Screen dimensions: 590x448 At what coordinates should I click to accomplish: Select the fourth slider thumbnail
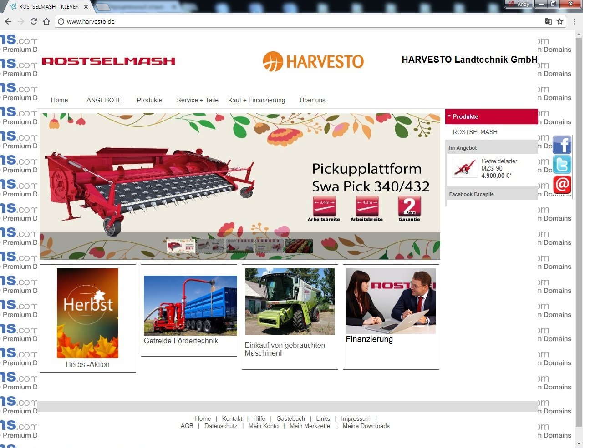click(270, 246)
